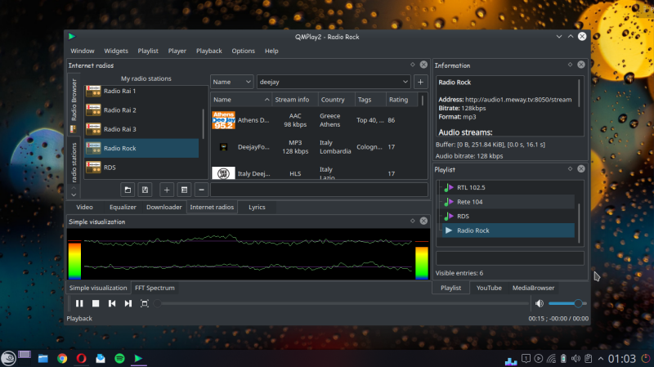Image resolution: width=654 pixels, height=367 pixels.
Task: Remove the selected radio station
Action: click(x=201, y=190)
